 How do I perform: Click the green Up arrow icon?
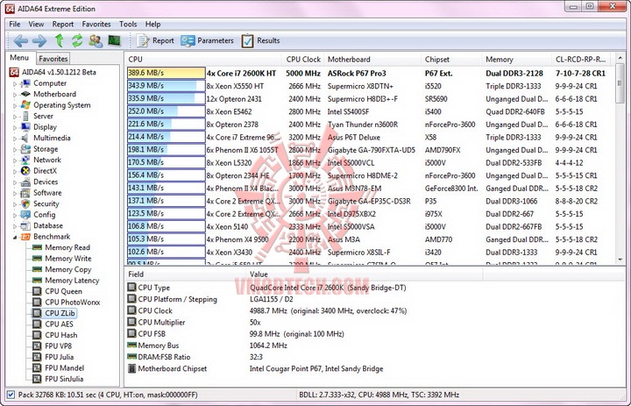pos(60,40)
